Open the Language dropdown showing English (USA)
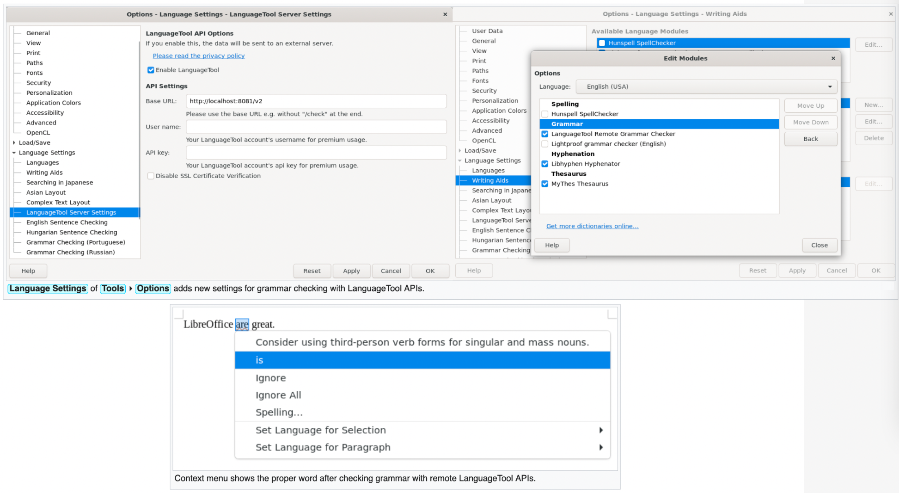The width and height of the screenshot is (899, 493). [706, 87]
